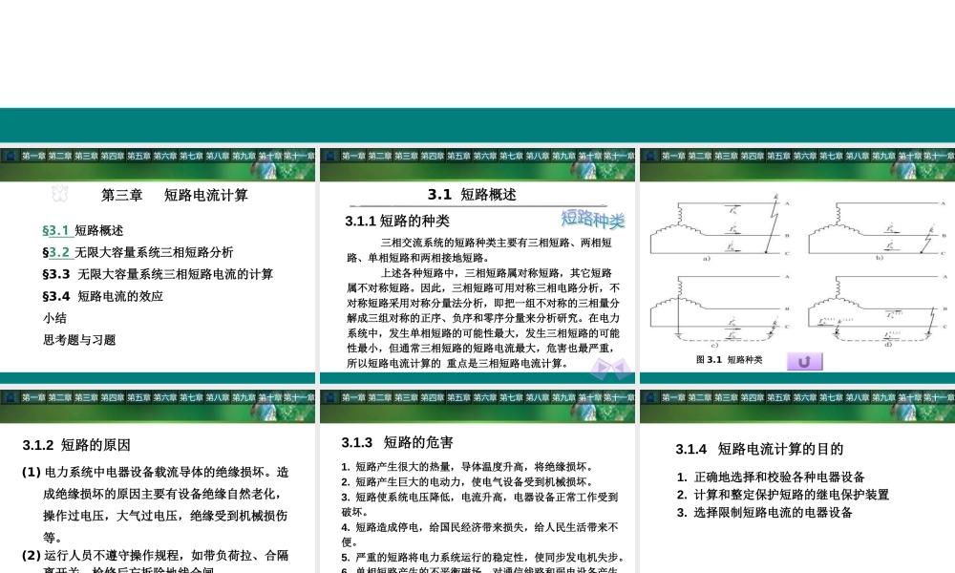The width and height of the screenshot is (955, 573).
Task: Select 第二章 tab on the 图3.1 figure slide
Action: coord(699,157)
